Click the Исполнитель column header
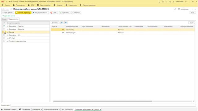Viewport: 198px width, 111px height. pos(109,27)
